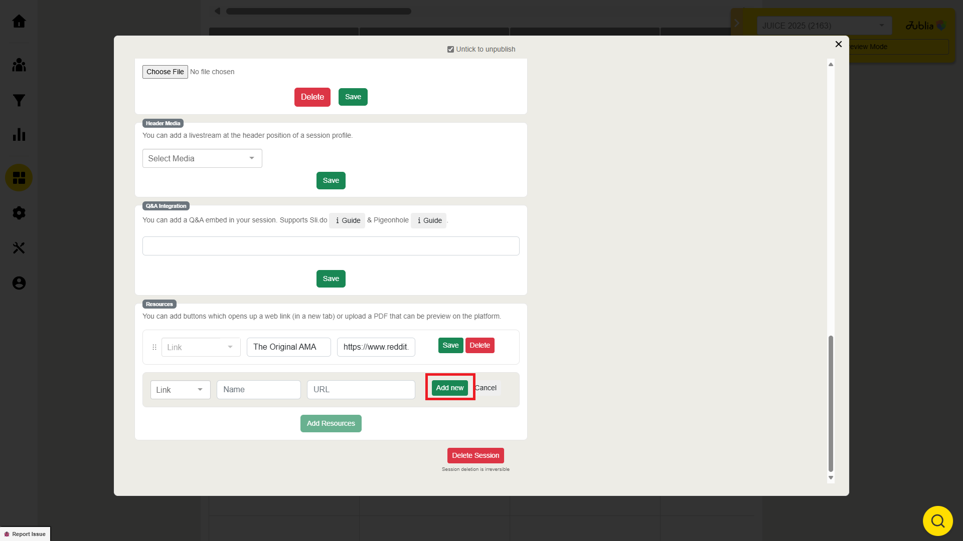Open the Home icon in sidebar
Viewport: 963px width, 541px height.
click(19, 21)
